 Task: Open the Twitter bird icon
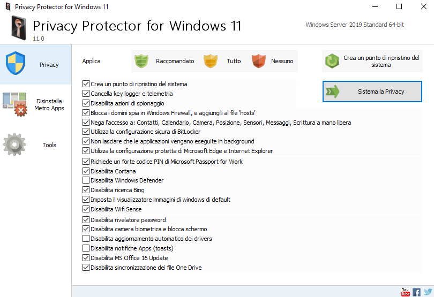point(428,292)
